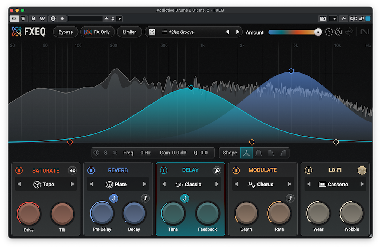Select the bell filter shape

pyautogui.click(x=246, y=153)
